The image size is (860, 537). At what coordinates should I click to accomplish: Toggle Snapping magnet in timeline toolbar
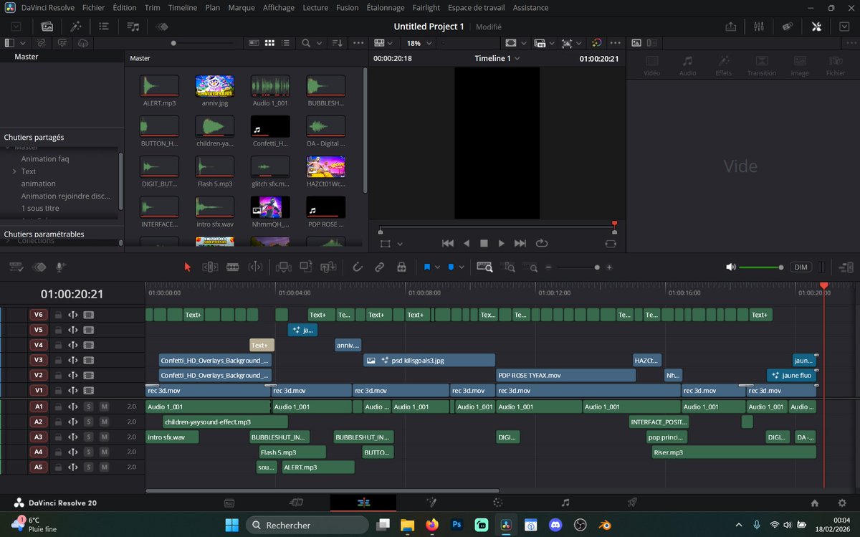click(358, 267)
